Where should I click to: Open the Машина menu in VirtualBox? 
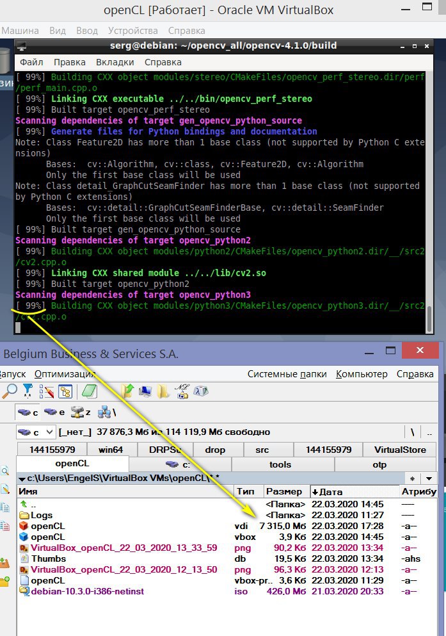[x=20, y=30]
